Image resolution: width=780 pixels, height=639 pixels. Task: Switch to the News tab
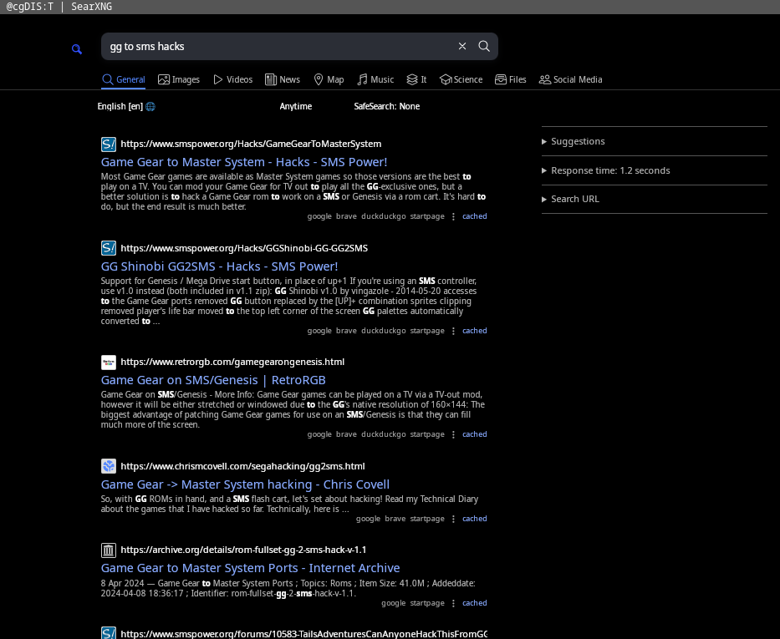click(283, 79)
